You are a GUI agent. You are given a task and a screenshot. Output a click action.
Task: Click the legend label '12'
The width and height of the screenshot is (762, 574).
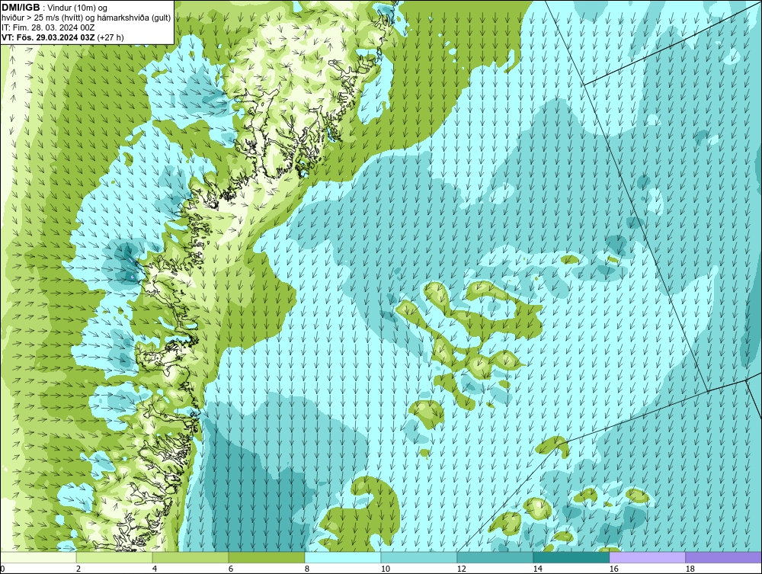(461, 569)
